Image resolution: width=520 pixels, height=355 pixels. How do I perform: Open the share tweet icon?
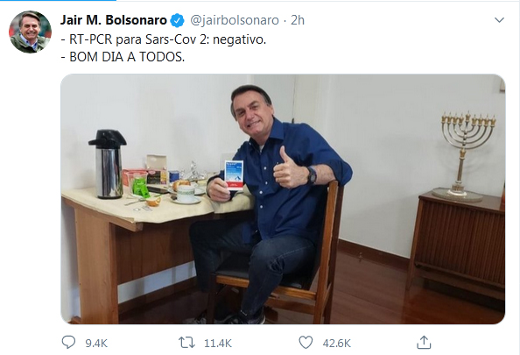click(x=424, y=343)
